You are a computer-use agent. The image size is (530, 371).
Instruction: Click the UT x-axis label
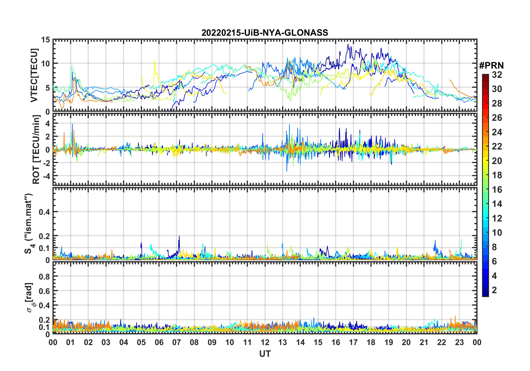coord(265,354)
